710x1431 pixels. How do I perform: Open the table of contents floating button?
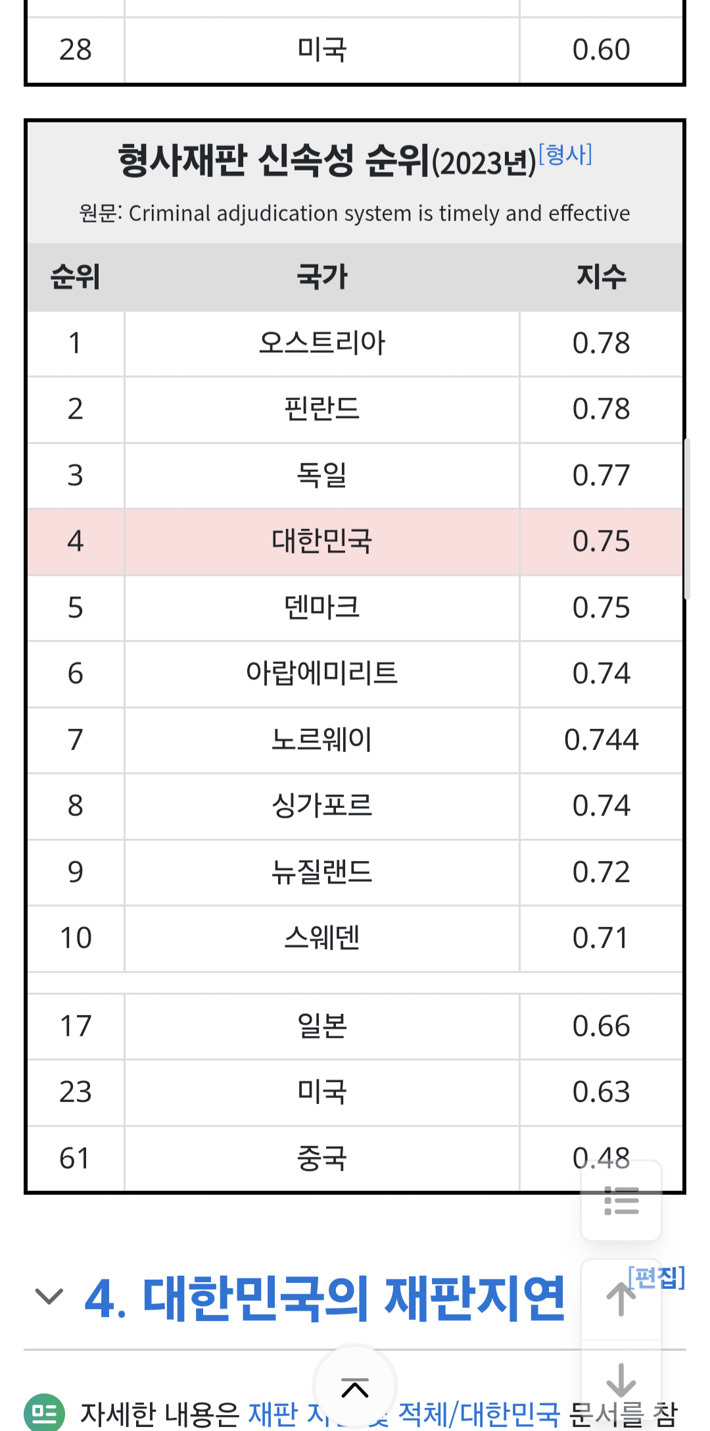621,1200
